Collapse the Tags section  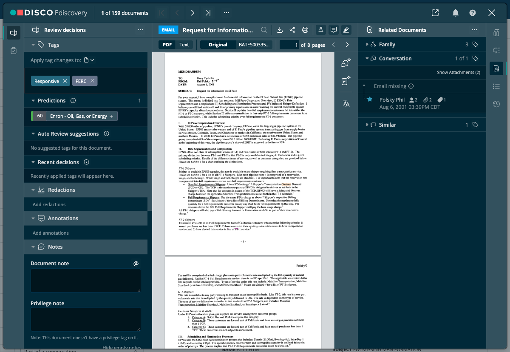click(x=33, y=45)
